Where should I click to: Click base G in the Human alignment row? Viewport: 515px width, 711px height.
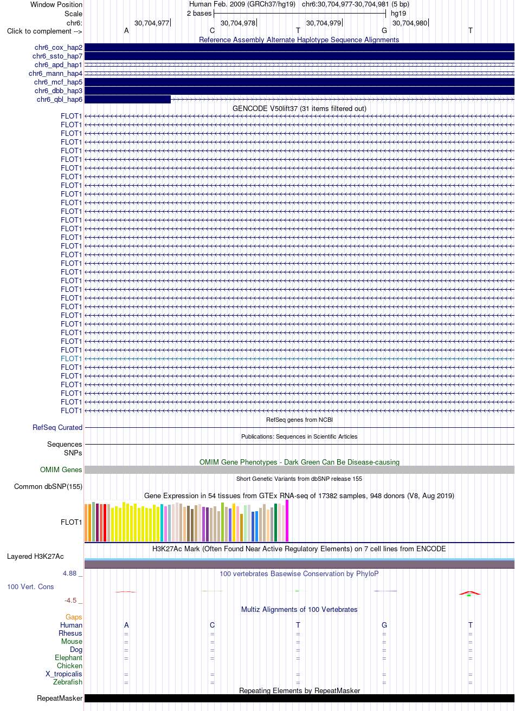point(384,625)
